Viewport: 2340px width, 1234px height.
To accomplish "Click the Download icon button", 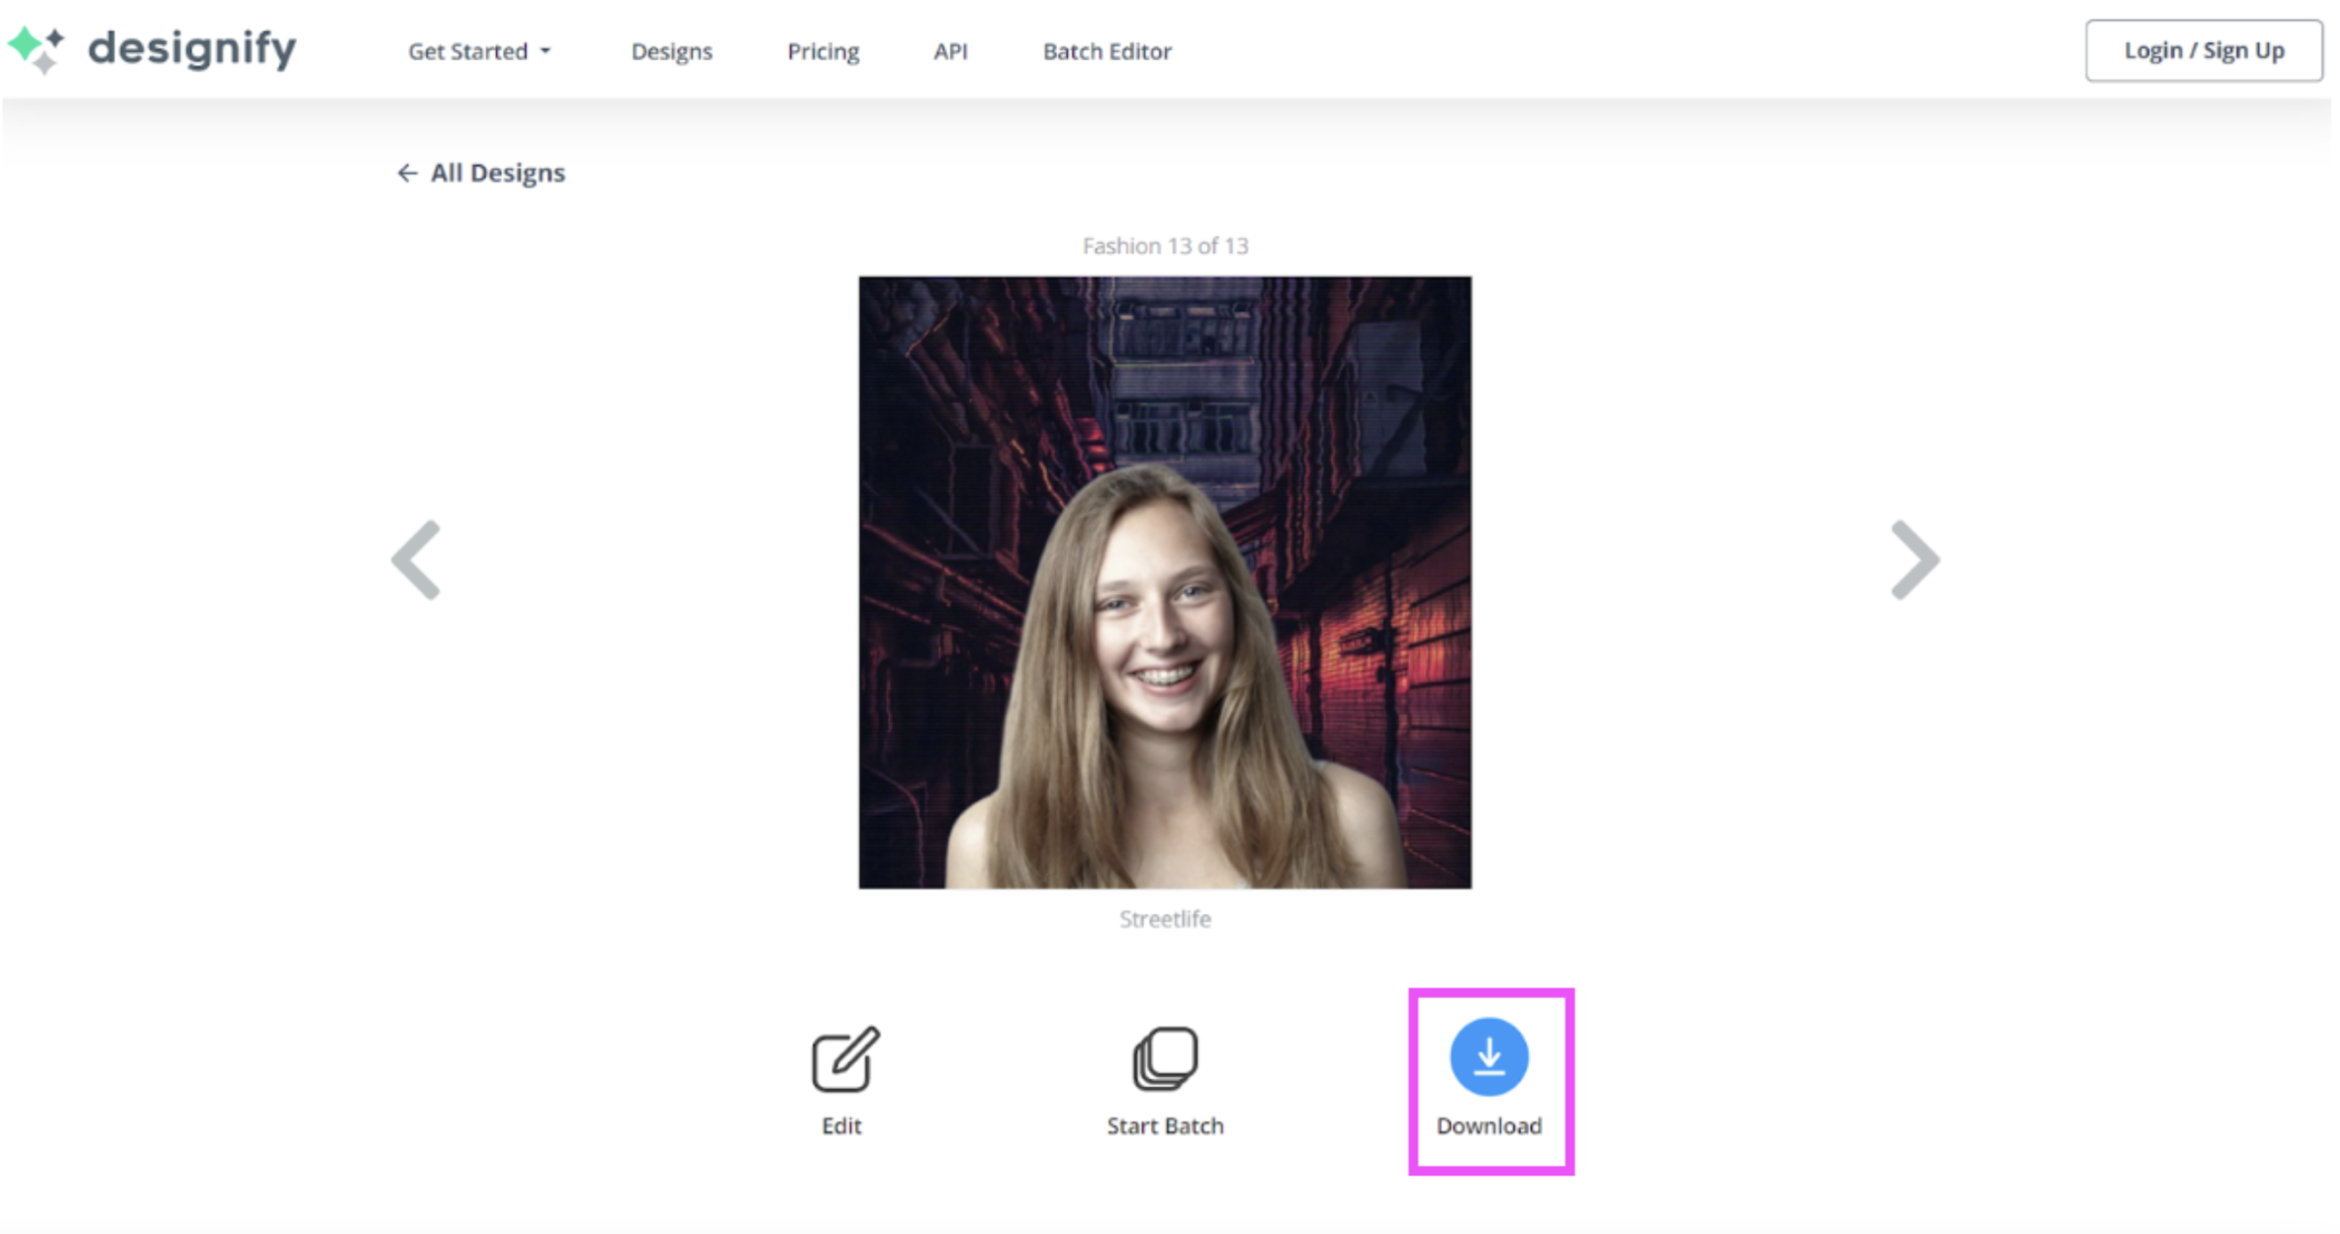I will tap(1486, 1059).
